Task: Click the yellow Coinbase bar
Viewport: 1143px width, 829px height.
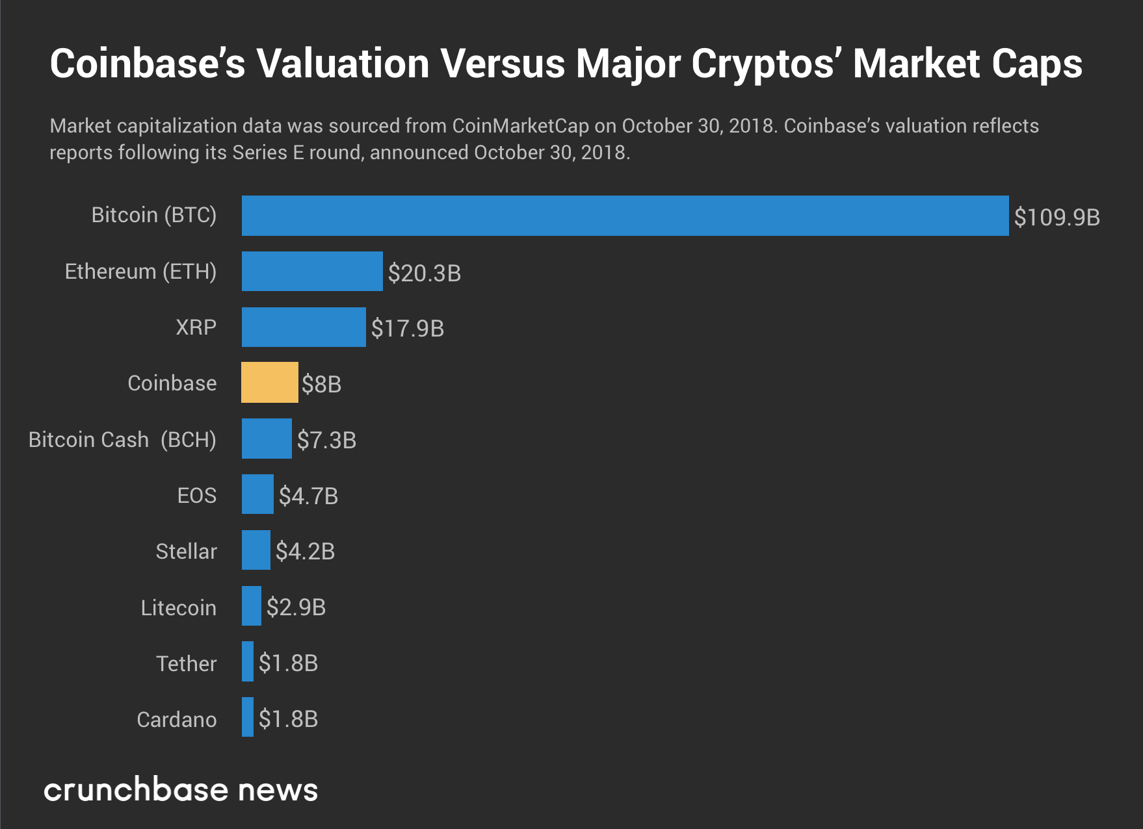Action: [270, 383]
